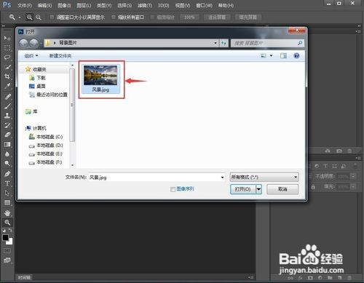Select the Brush tool
Viewport: 364px width, 283px height.
click(7, 106)
